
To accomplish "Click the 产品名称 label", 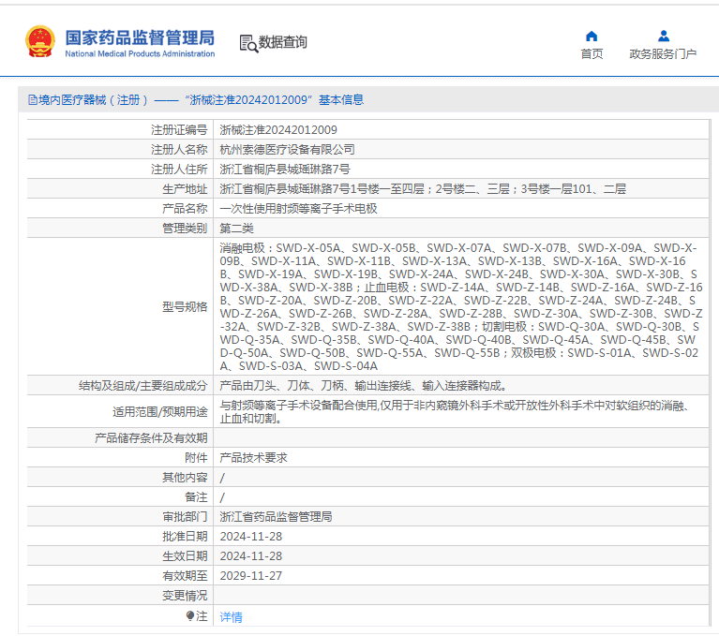I will (x=185, y=209).
